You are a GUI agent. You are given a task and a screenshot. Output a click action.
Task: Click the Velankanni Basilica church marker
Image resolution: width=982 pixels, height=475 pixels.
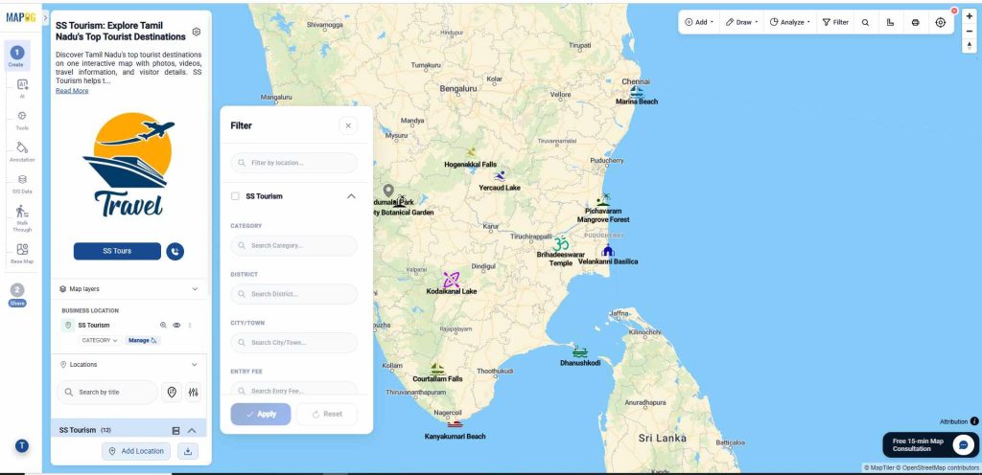tap(607, 250)
